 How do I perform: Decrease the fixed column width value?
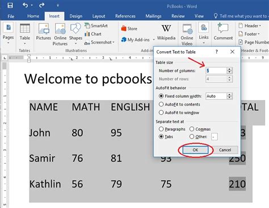pyautogui.click(x=229, y=98)
